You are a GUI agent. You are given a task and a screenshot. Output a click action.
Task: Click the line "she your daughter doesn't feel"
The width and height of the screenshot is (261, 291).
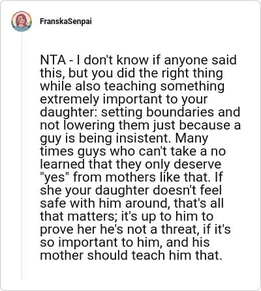(x=130, y=190)
